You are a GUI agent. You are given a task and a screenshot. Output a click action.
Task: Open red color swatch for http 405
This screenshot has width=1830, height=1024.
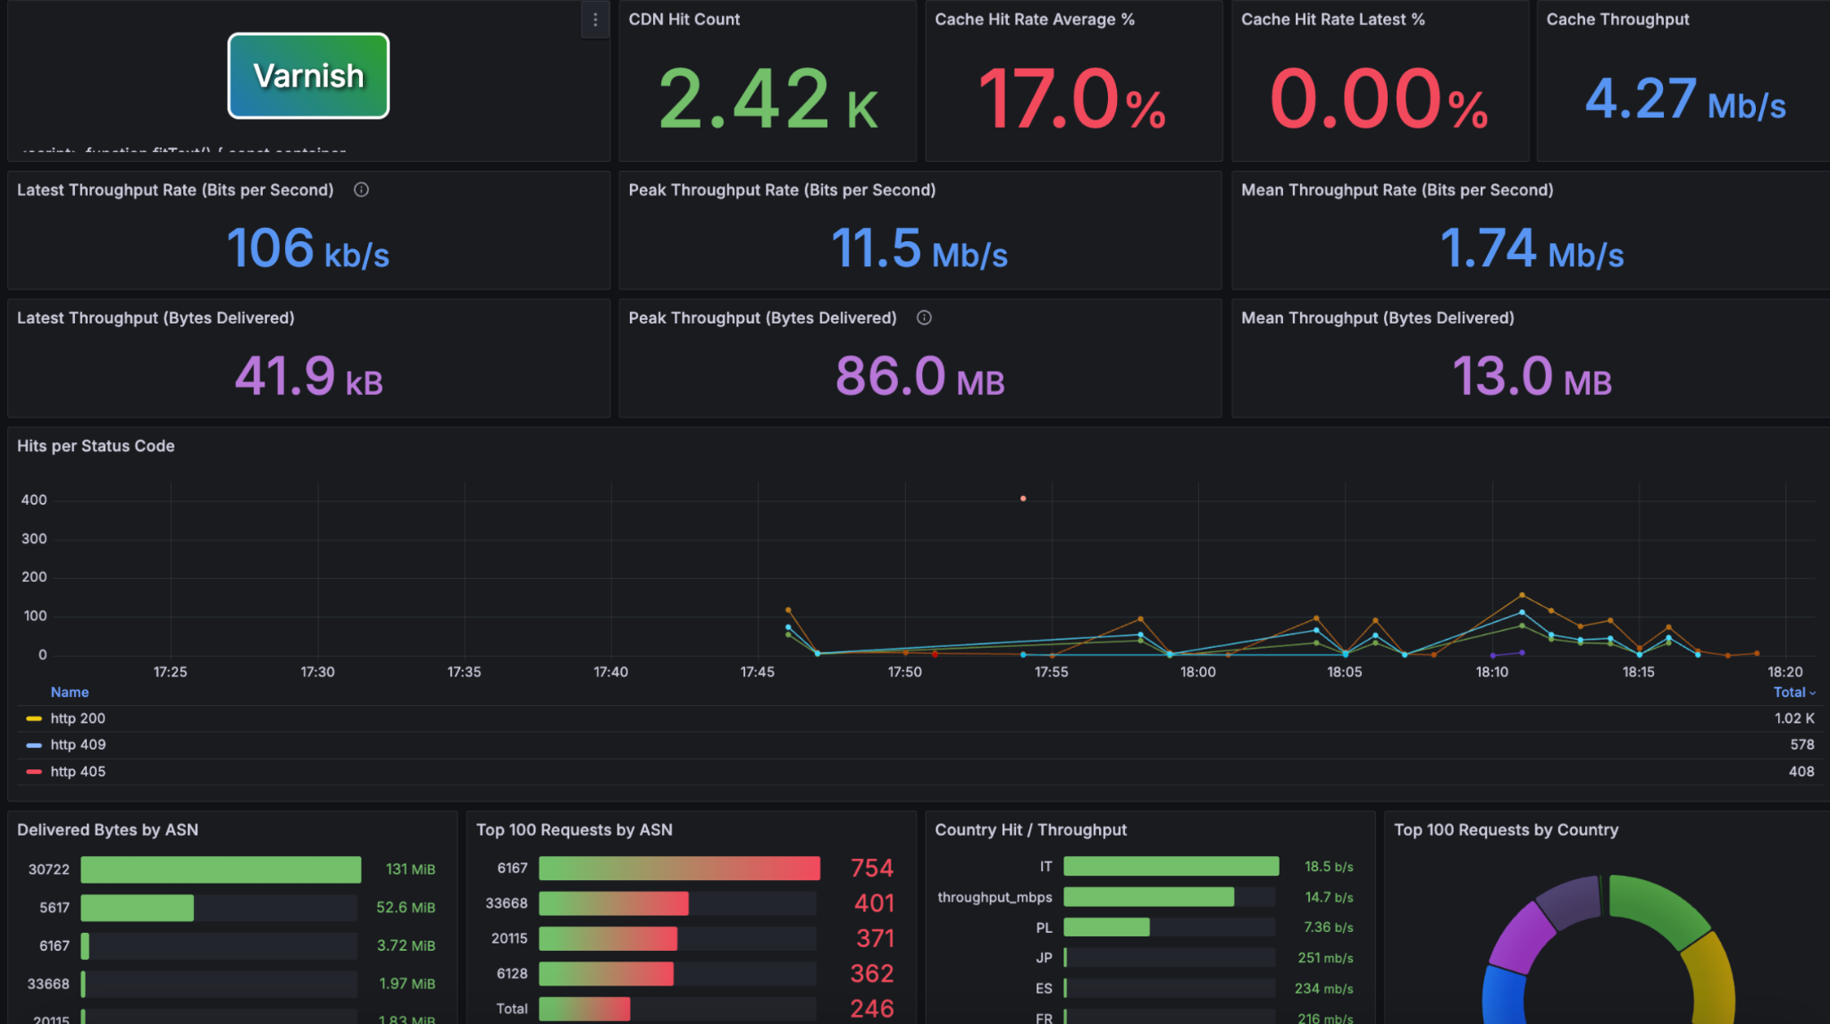tap(34, 771)
